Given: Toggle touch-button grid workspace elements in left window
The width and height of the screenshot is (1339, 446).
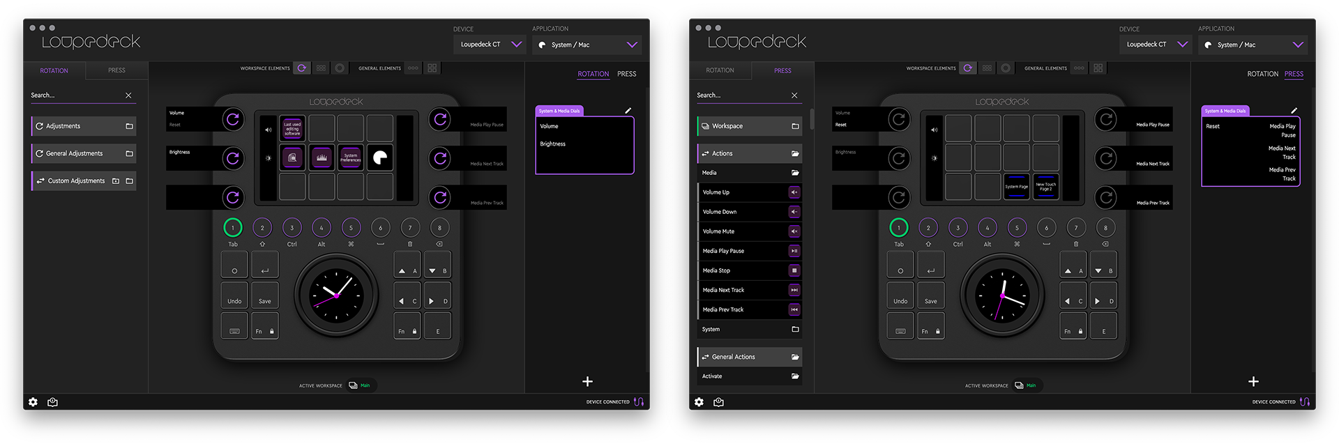Looking at the screenshot, I should (x=321, y=68).
